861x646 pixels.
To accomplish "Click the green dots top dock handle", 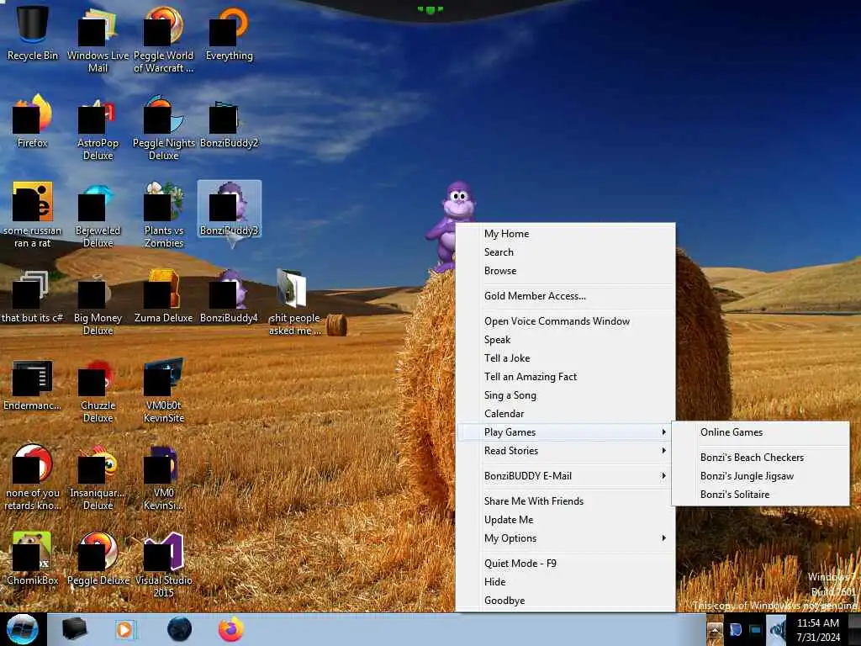I will [430, 9].
